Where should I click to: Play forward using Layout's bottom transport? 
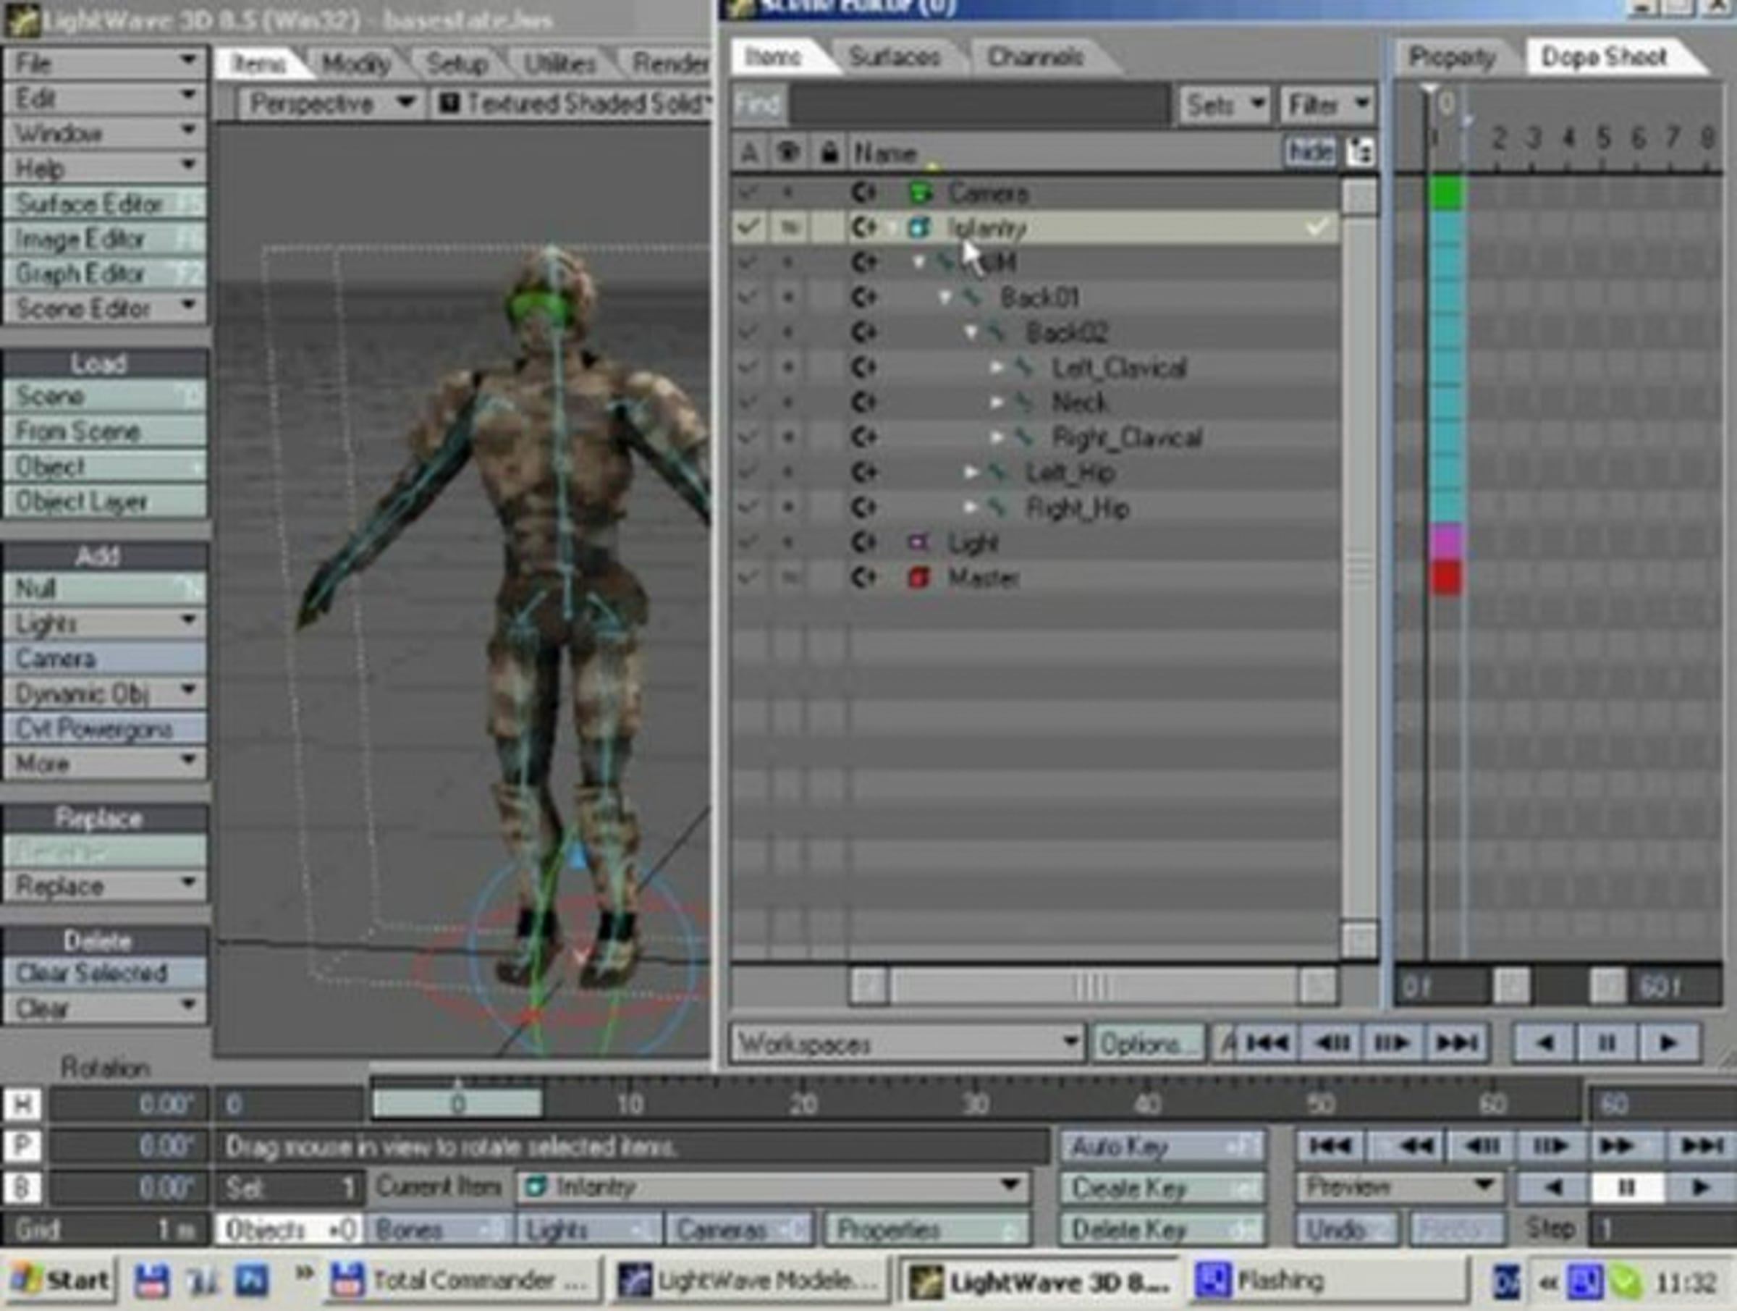click(1699, 1187)
